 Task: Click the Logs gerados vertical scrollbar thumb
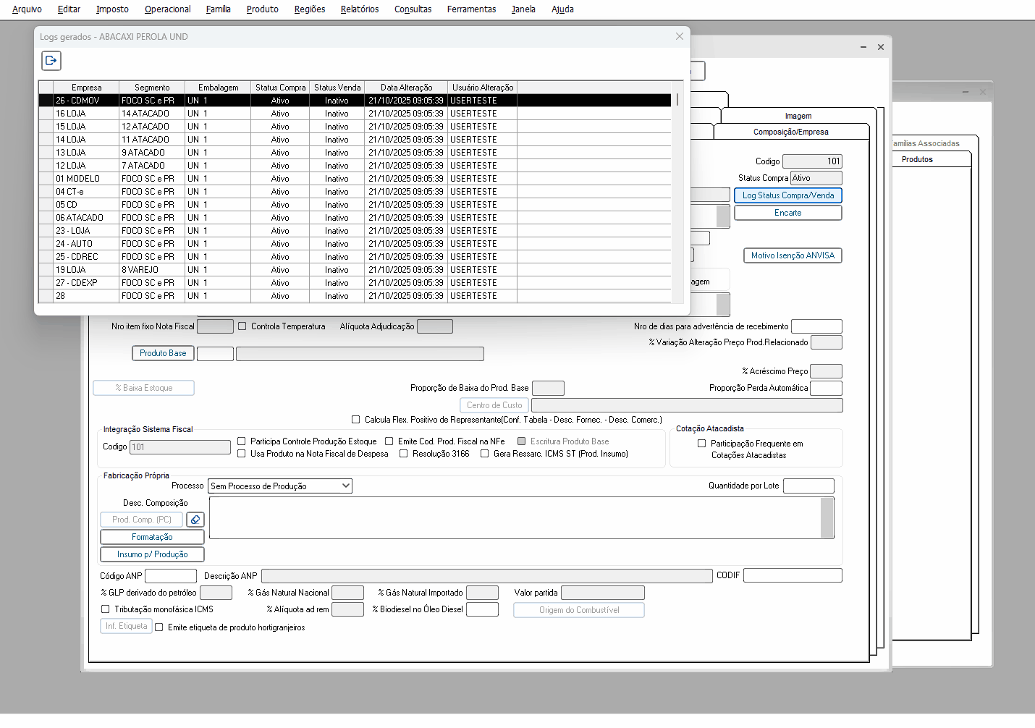(x=677, y=100)
